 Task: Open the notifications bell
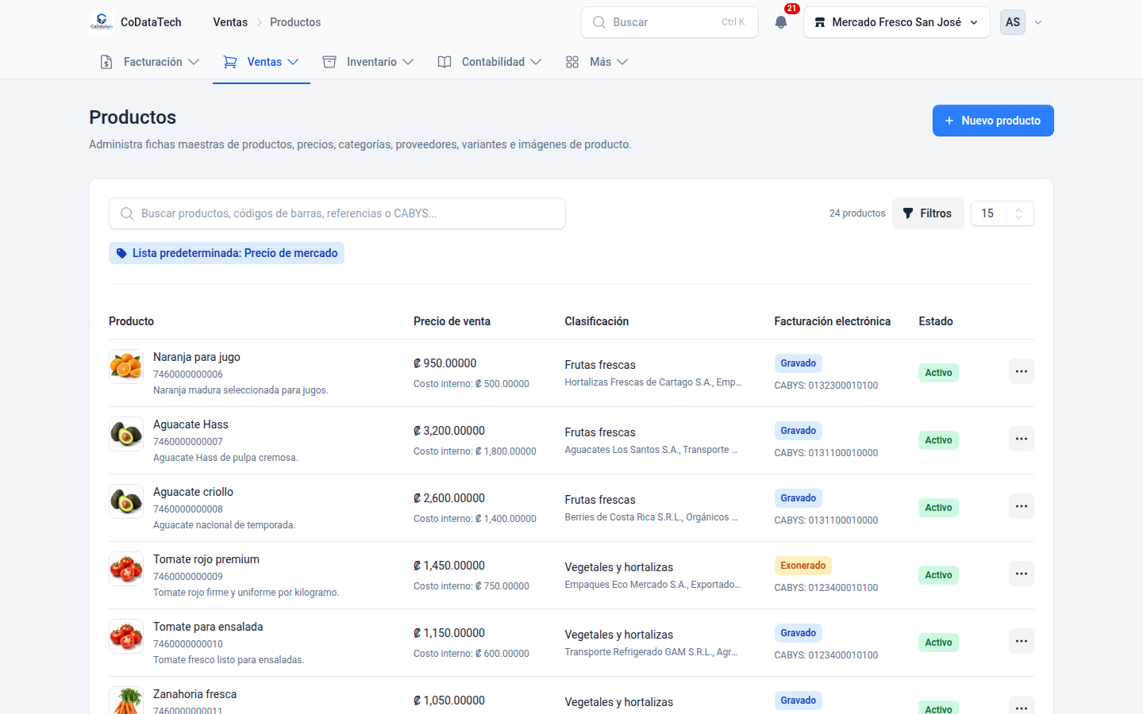781,22
